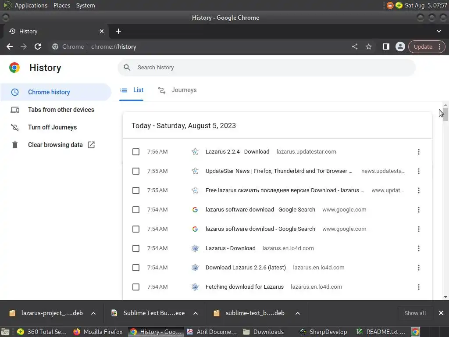Viewport: 449px width, 337px height.
Task: Go back using the browser back arrow
Action: (x=10, y=47)
